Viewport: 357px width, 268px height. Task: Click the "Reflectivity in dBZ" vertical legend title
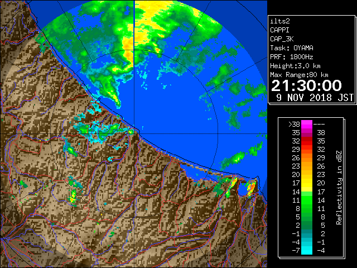339,188
